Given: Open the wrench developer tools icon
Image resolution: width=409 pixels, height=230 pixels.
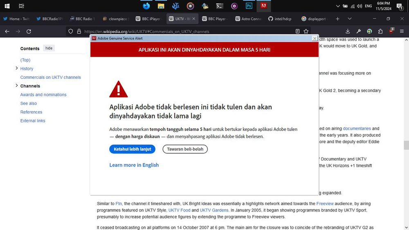Looking at the screenshot, I should (x=359, y=31).
